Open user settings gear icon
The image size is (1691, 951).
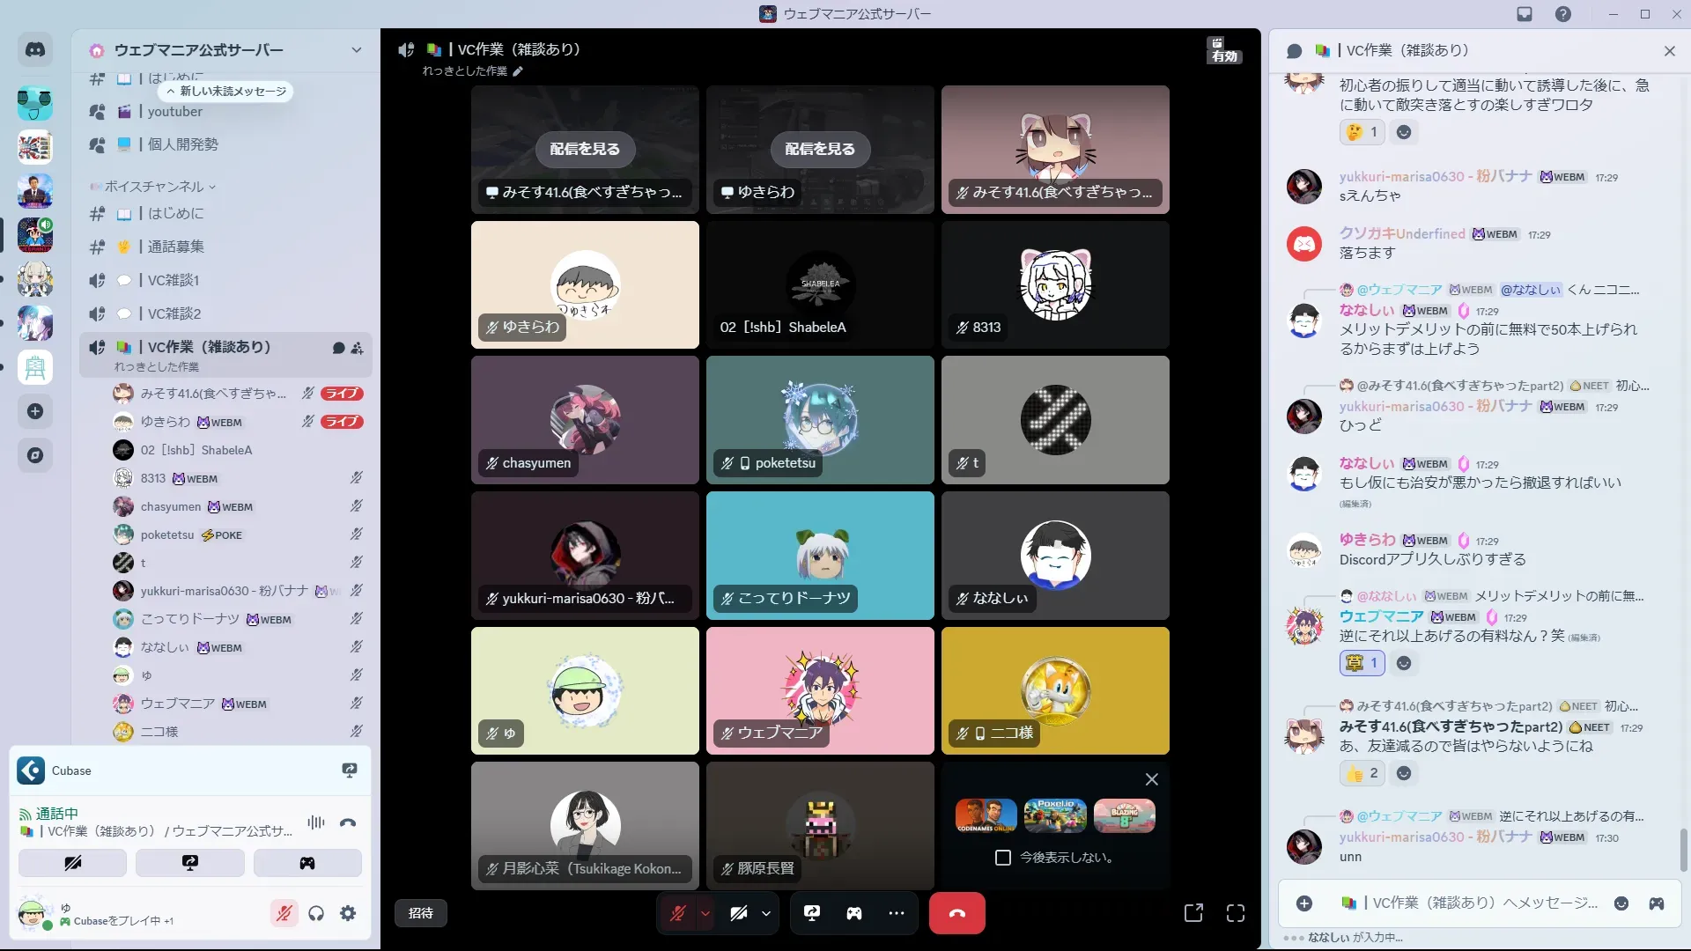348,913
